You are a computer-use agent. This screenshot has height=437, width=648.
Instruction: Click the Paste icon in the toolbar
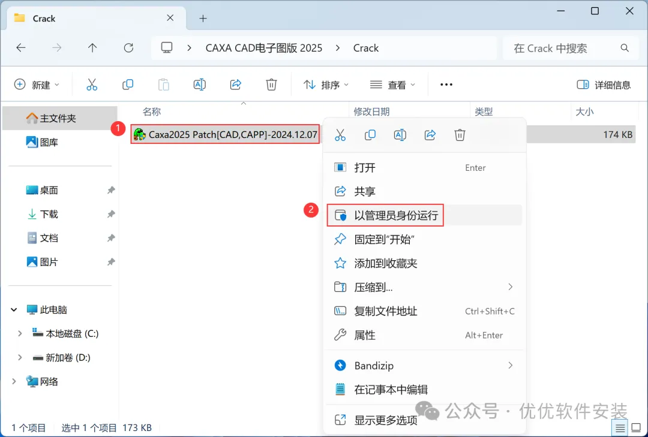164,85
